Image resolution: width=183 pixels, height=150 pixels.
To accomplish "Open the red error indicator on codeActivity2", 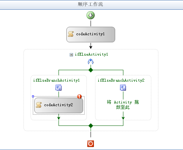I will (x=79, y=97).
